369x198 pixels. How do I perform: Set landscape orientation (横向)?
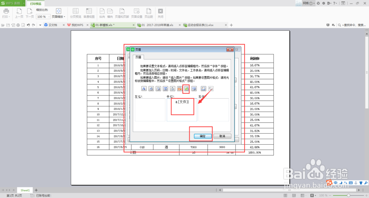point(110,13)
